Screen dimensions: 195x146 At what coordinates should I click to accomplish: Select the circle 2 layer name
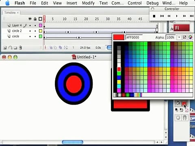tap(17, 31)
